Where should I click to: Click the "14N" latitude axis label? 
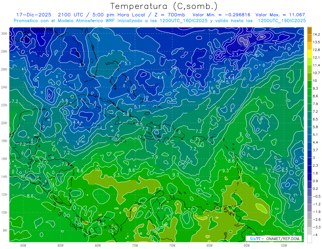pos(4,176)
